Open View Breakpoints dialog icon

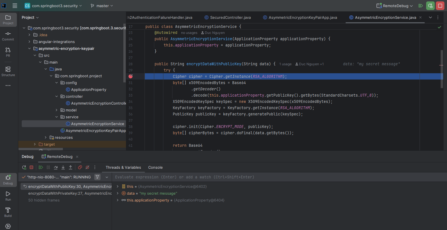tap(80, 167)
